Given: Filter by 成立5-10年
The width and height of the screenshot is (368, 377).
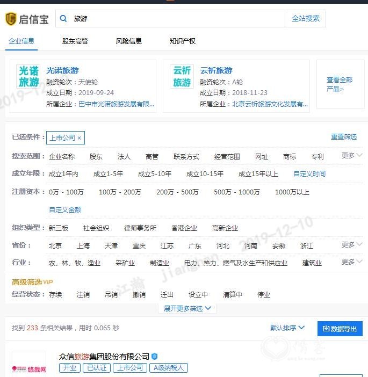Looking at the screenshot, I should pyautogui.click(x=155, y=173).
